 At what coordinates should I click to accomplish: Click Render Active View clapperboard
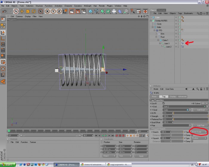click(72, 11)
